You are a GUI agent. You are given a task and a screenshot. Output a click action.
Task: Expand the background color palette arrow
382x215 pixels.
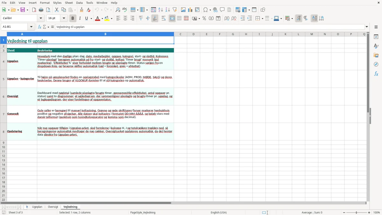coord(112,19)
